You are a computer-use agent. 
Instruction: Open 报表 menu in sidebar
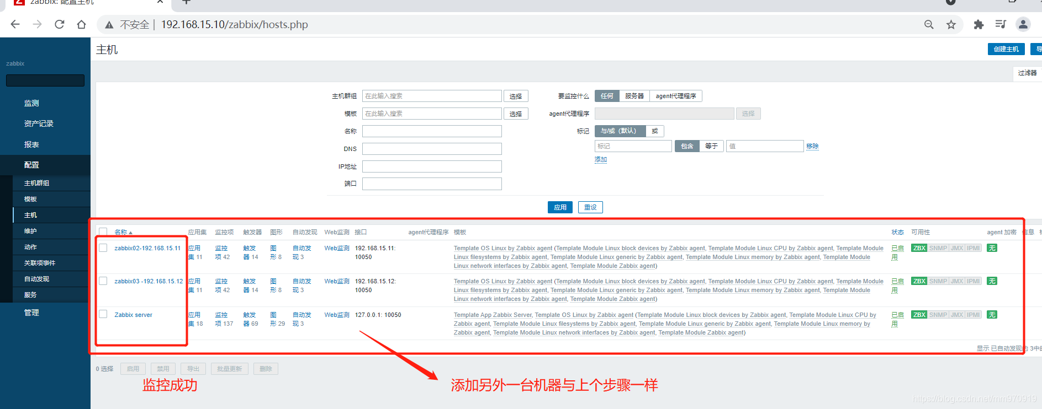31,144
